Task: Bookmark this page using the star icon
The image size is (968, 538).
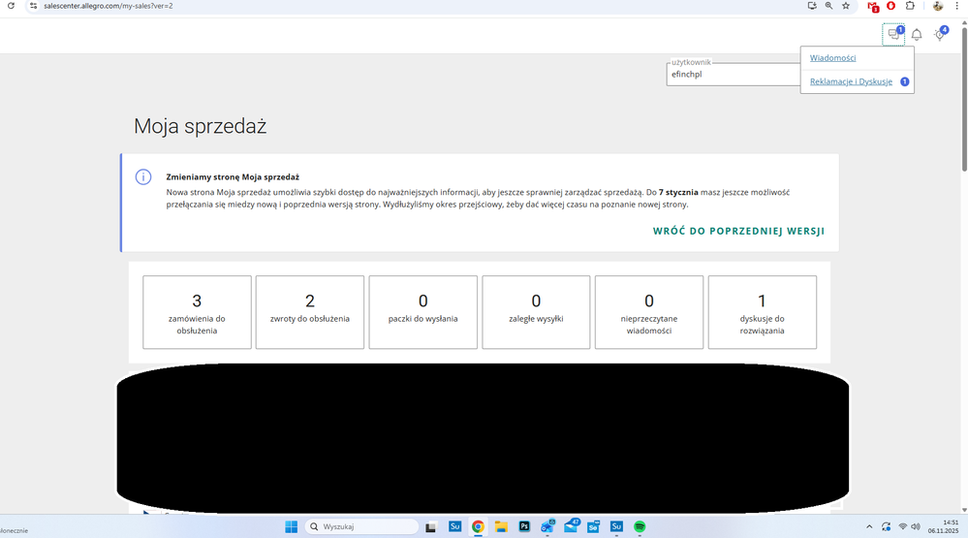Action: [x=846, y=6]
